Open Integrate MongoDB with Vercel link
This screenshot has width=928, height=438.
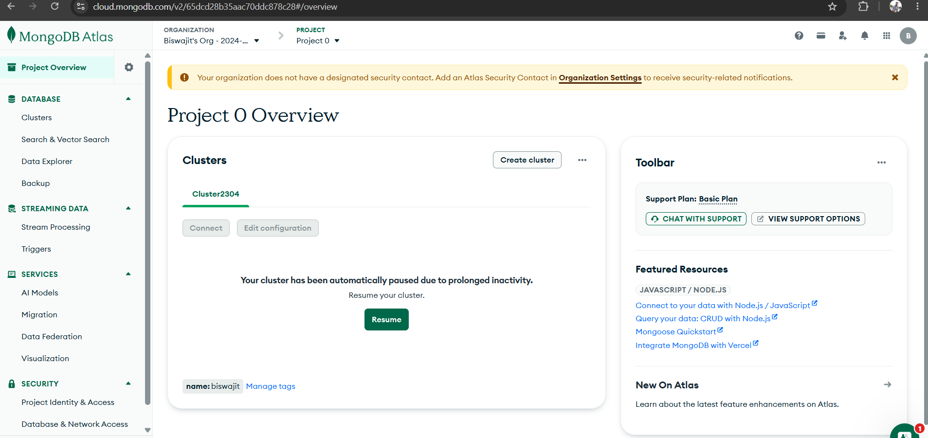pyautogui.click(x=697, y=345)
